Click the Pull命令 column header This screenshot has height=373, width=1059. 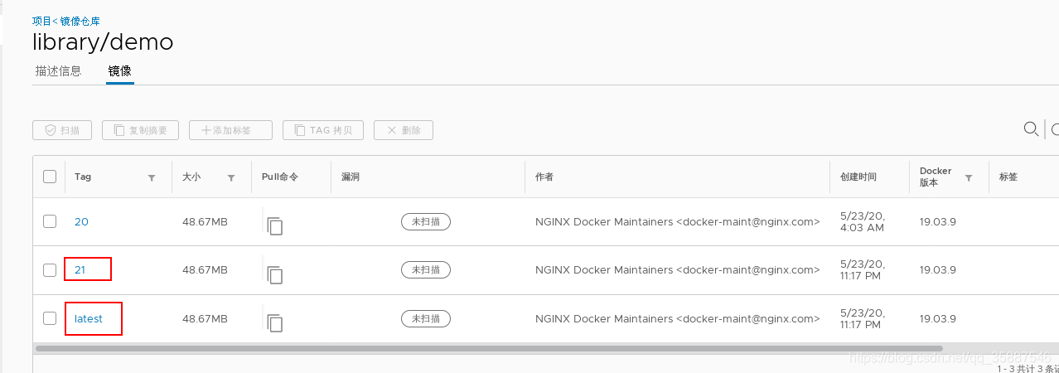coord(280,177)
